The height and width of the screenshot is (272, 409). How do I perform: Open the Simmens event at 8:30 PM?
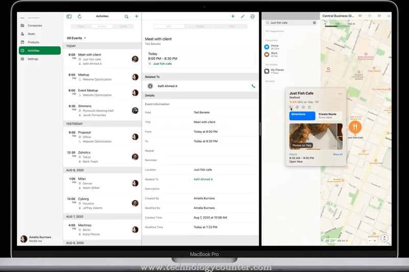pyautogui.click(x=102, y=111)
